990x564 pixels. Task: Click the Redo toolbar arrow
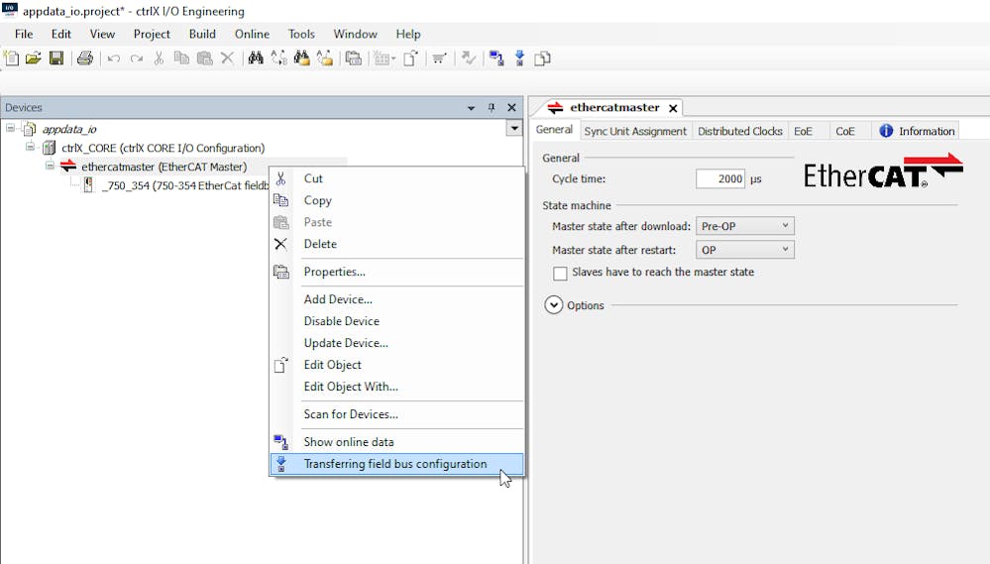(x=137, y=58)
